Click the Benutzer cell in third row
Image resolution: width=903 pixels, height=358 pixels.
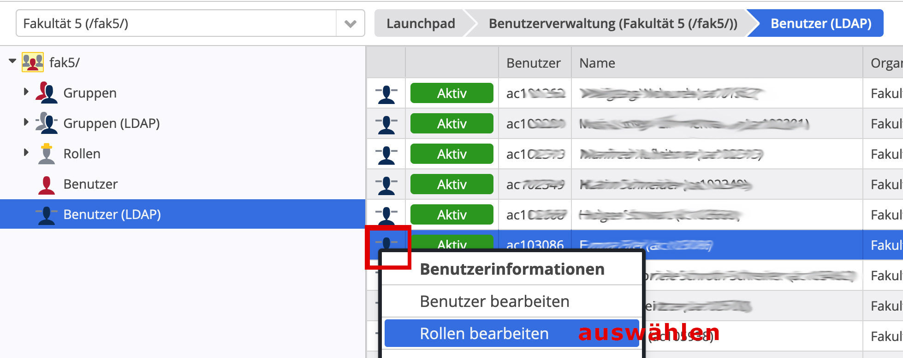(x=535, y=154)
